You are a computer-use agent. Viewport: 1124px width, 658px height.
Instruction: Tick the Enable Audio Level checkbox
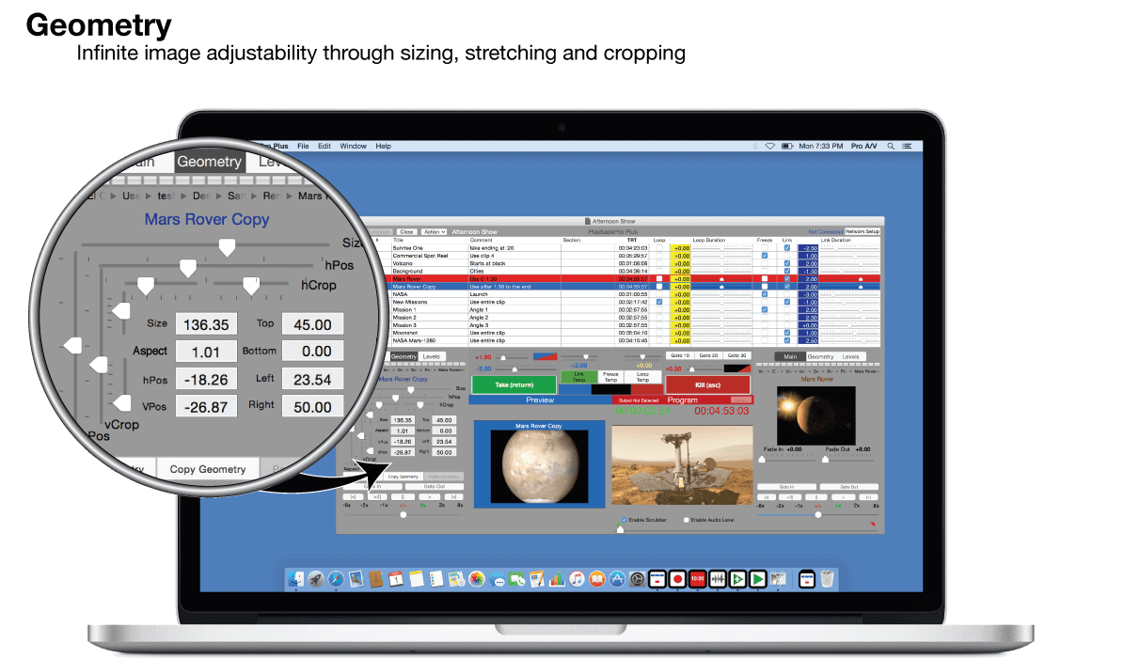pos(686,520)
